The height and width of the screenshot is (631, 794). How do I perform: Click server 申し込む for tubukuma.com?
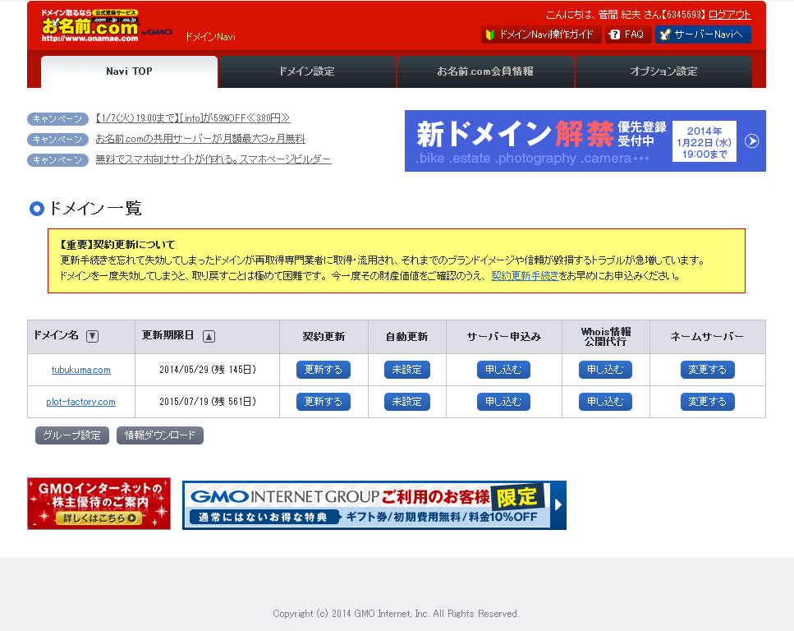(x=503, y=370)
